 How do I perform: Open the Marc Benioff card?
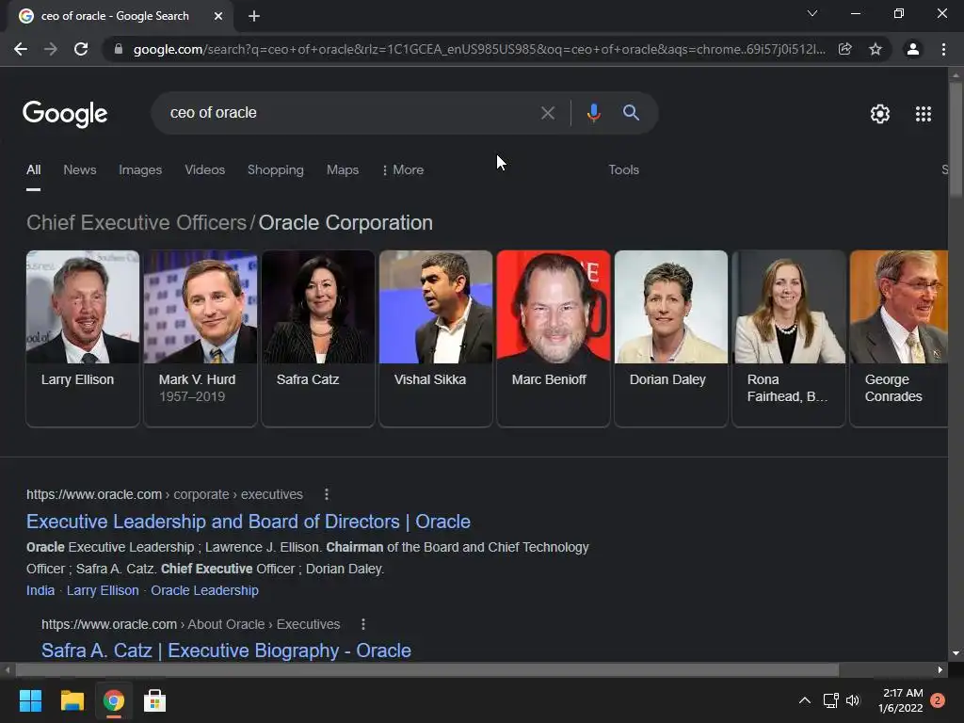point(554,338)
